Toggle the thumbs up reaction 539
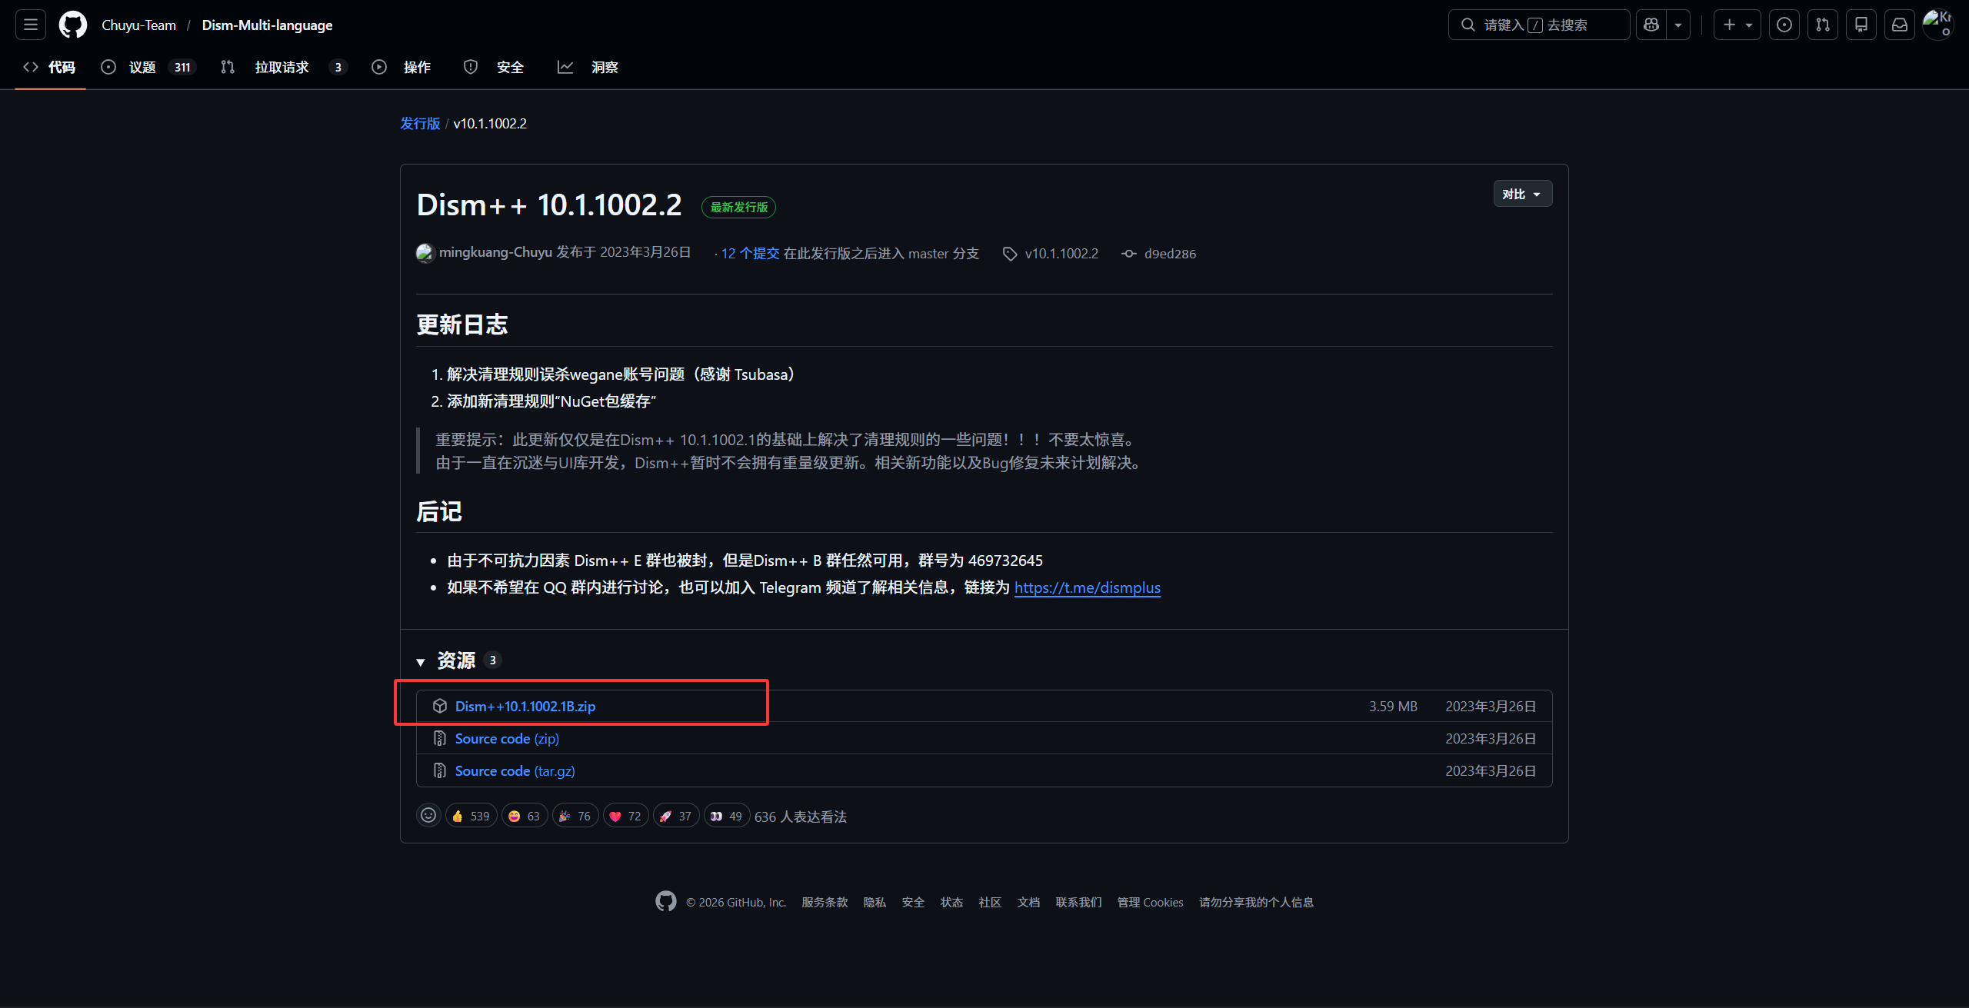The width and height of the screenshot is (1969, 1008). coord(471,816)
